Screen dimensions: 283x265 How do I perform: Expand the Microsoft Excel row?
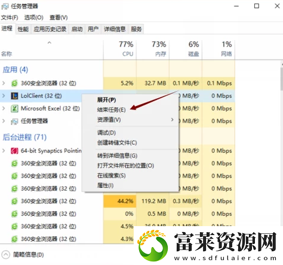pos(4,108)
